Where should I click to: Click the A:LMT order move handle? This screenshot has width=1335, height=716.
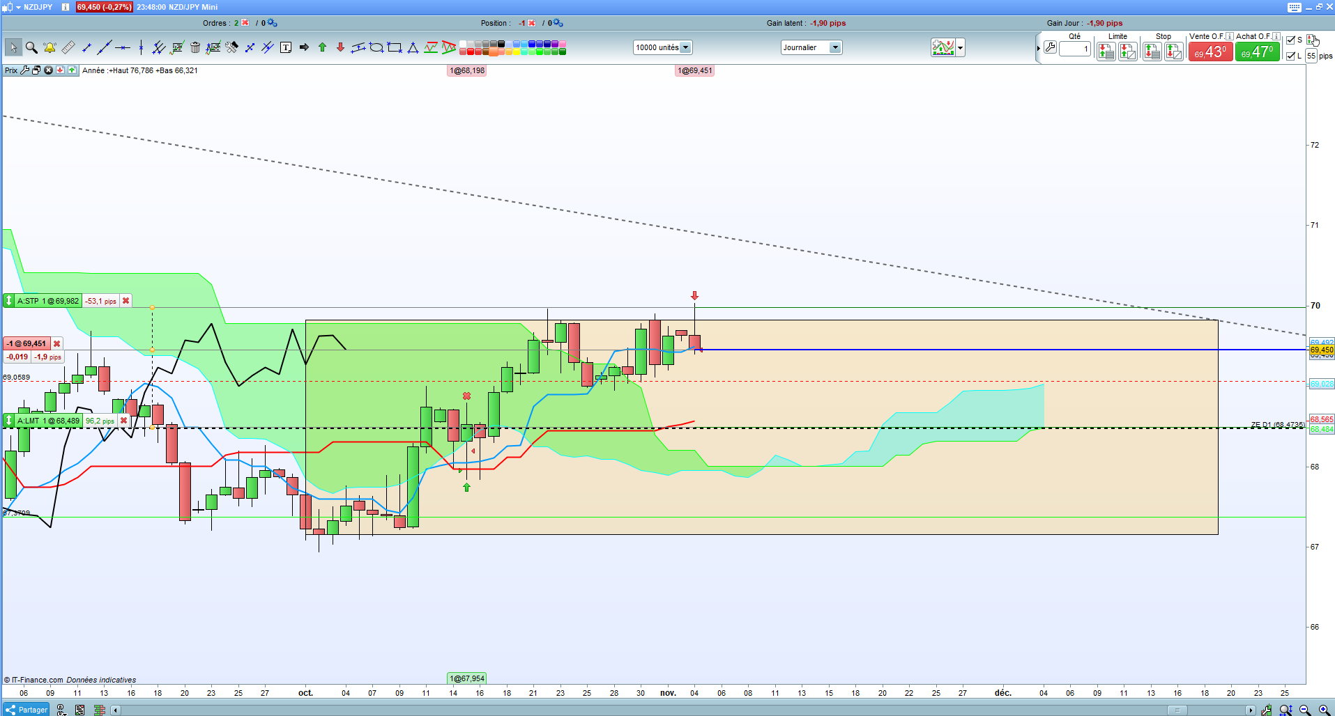coord(8,421)
